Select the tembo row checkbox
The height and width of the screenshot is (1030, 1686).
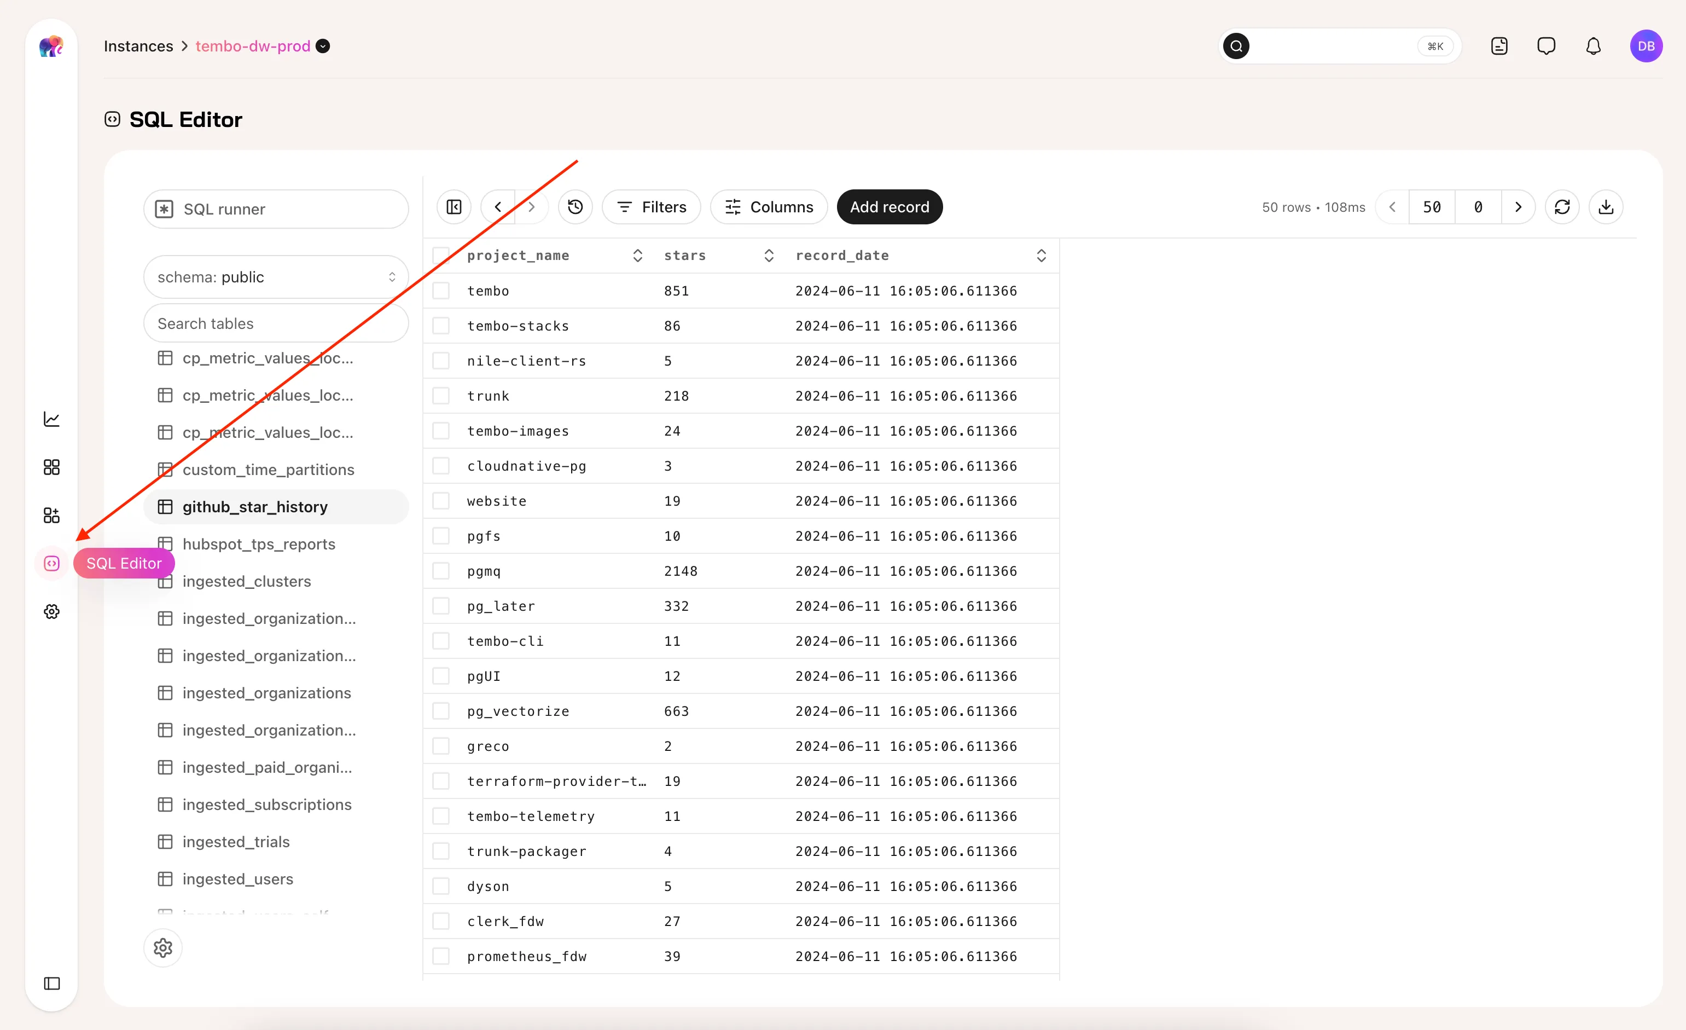click(x=441, y=291)
